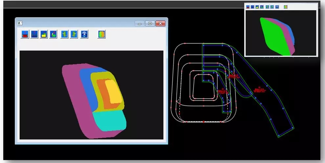The image size is (325, 163).
Task: Click the right green figure icon in large viewer
Action: point(74,34)
